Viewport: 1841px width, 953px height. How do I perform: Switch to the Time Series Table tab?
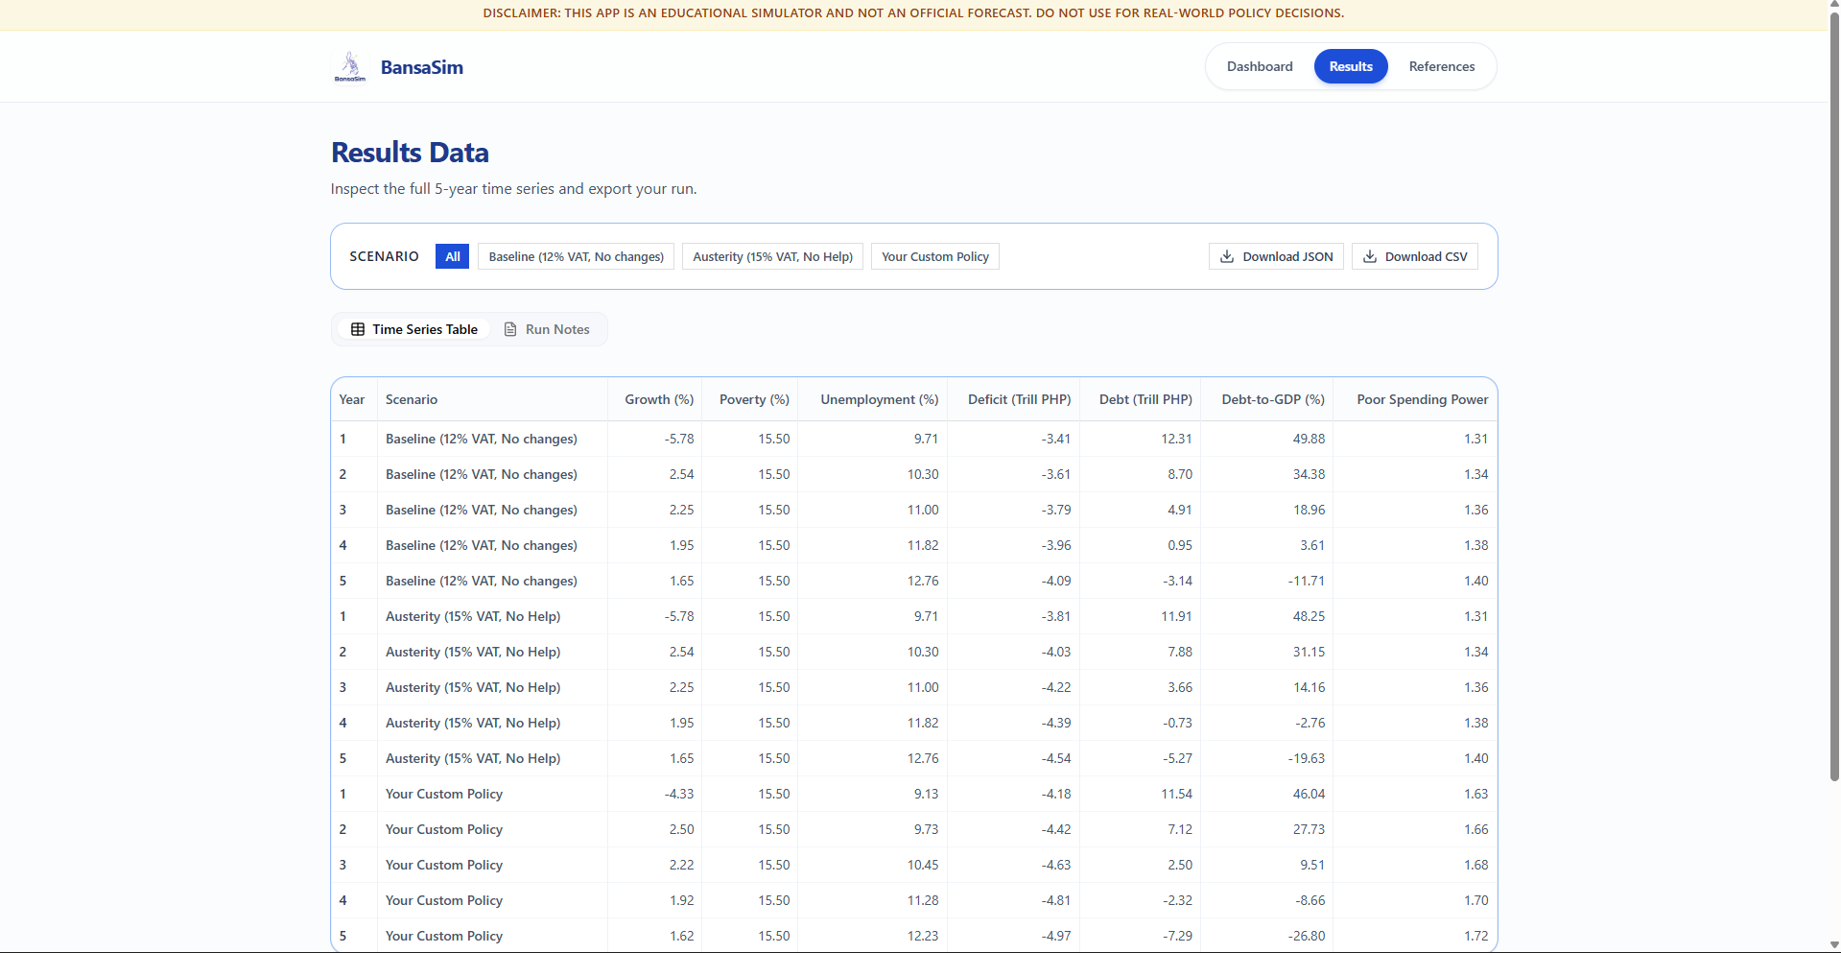[414, 329]
